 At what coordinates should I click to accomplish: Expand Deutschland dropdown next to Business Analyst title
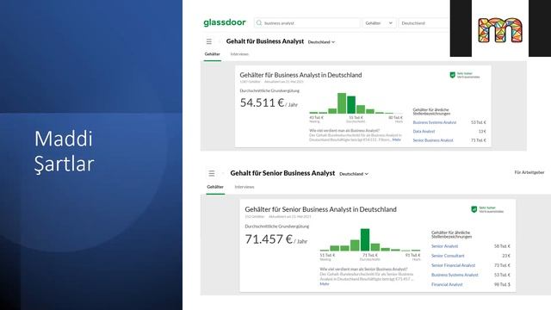pyautogui.click(x=321, y=42)
